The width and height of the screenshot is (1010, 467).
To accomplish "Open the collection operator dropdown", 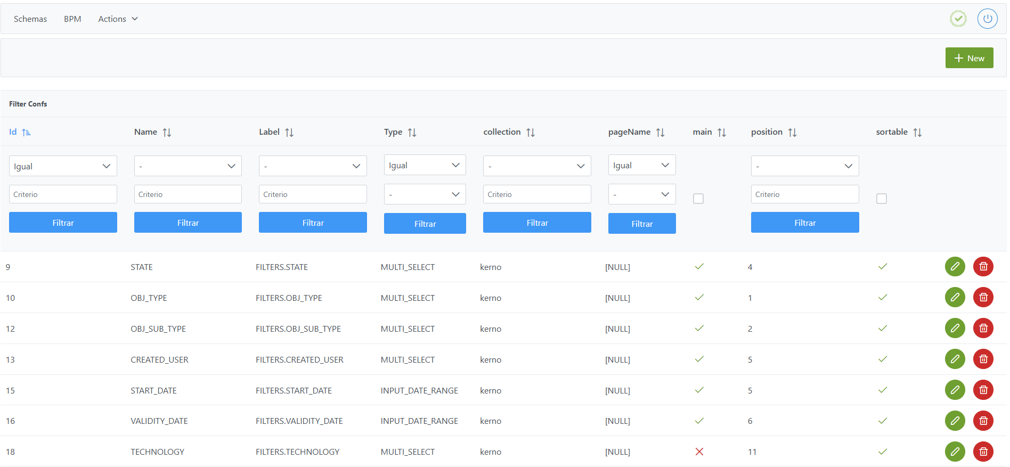I will click(x=536, y=166).
